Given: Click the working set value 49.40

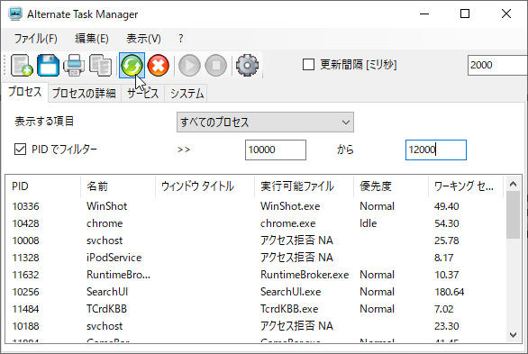Looking at the screenshot, I should [447, 206].
